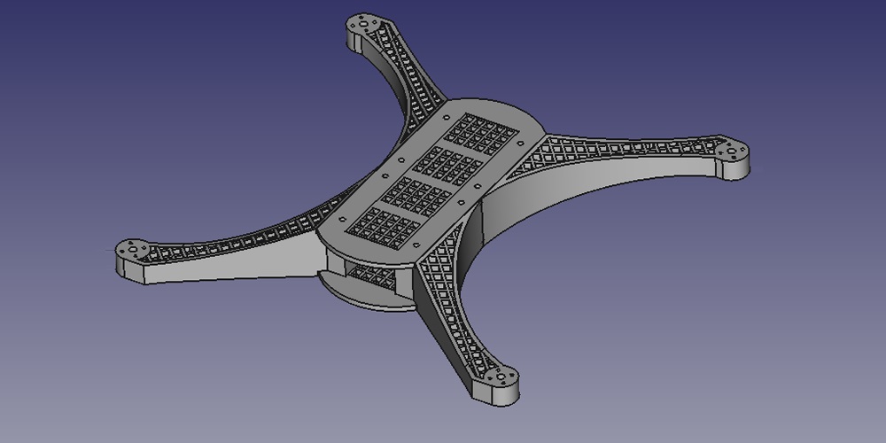Click the third grid panel on the center plate
This screenshot has width=886, height=443.
416,193
